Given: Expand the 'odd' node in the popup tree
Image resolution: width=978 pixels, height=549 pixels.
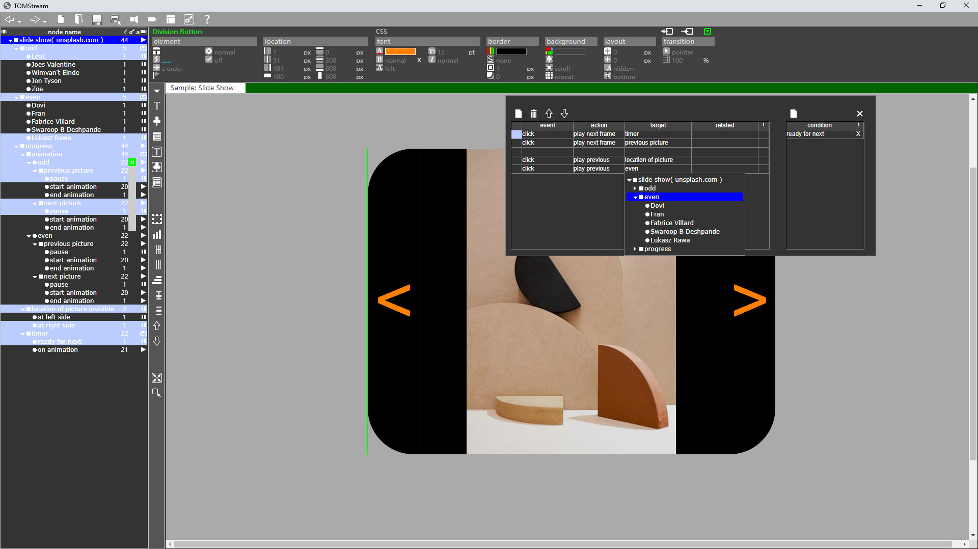Looking at the screenshot, I should (x=635, y=188).
